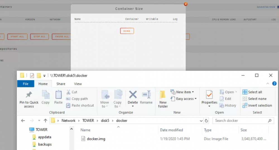
Task: Click START ALL in Docker page
Action: (x=17, y=37)
